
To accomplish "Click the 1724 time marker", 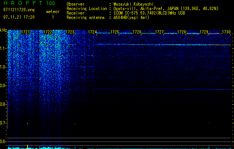I will click(92, 32).
